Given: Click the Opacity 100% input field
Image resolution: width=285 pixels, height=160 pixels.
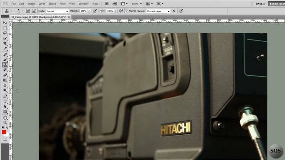Looking at the screenshot, I should point(84,11).
